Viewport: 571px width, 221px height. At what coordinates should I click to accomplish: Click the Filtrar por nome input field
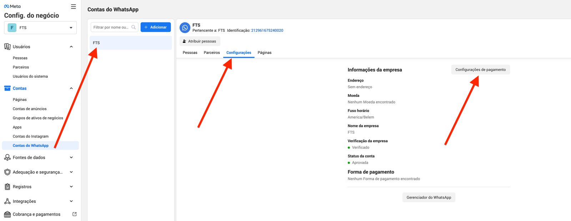tap(111, 27)
